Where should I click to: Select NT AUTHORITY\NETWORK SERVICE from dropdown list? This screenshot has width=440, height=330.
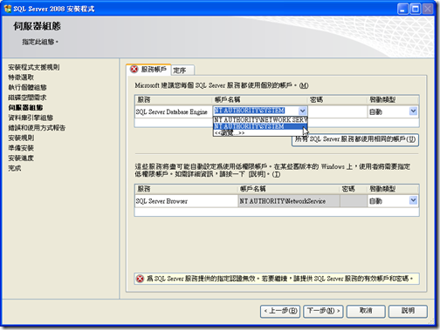pos(260,119)
